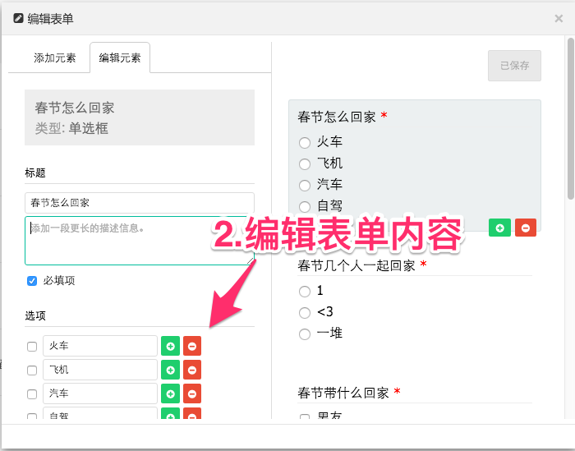575x451 pixels.
Task: Click red minus icon beside 火车 option
Action: click(191, 346)
